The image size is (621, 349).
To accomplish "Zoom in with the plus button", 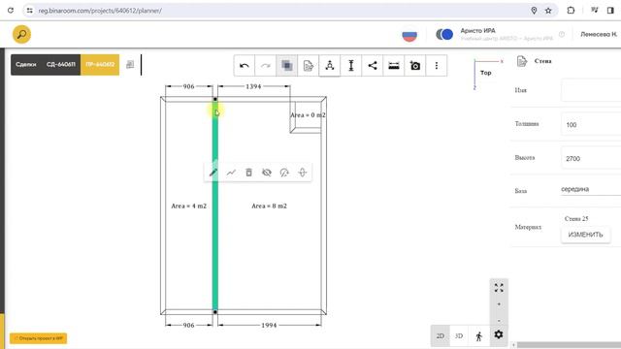I will pyautogui.click(x=499, y=304).
